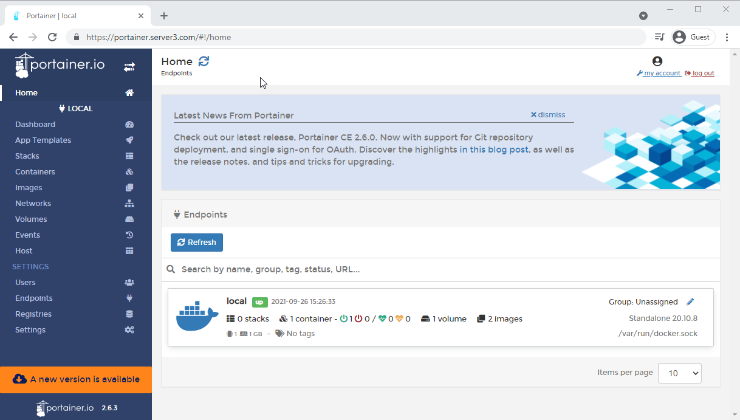Image resolution: width=740 pixels, height=420 pixels.
Task: Open Networks in the sidebar
Action: pos(33,204)
